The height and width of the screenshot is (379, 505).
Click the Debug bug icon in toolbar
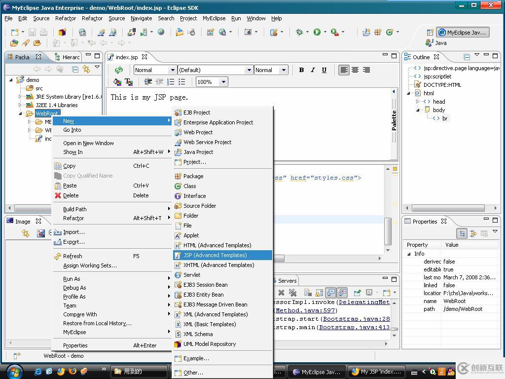coord(299,33)
